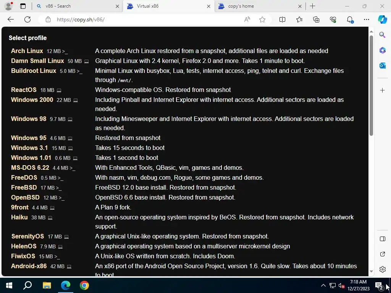Add page to favorites star icon
This screenshot has width=391, height=293.
(x=262, y=19)
